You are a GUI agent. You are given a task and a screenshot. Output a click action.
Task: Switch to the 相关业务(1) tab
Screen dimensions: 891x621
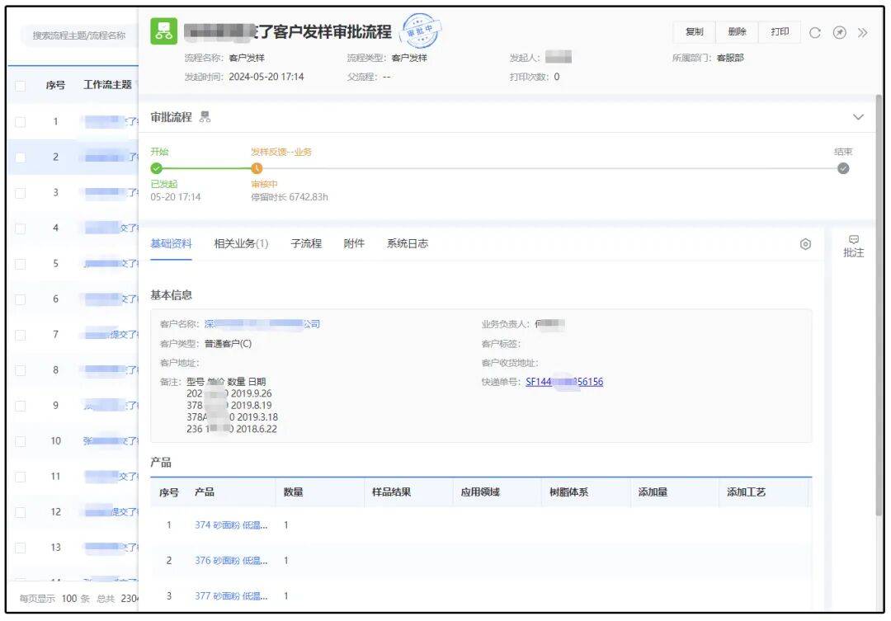pyautogui.click(x=241, y=244)
